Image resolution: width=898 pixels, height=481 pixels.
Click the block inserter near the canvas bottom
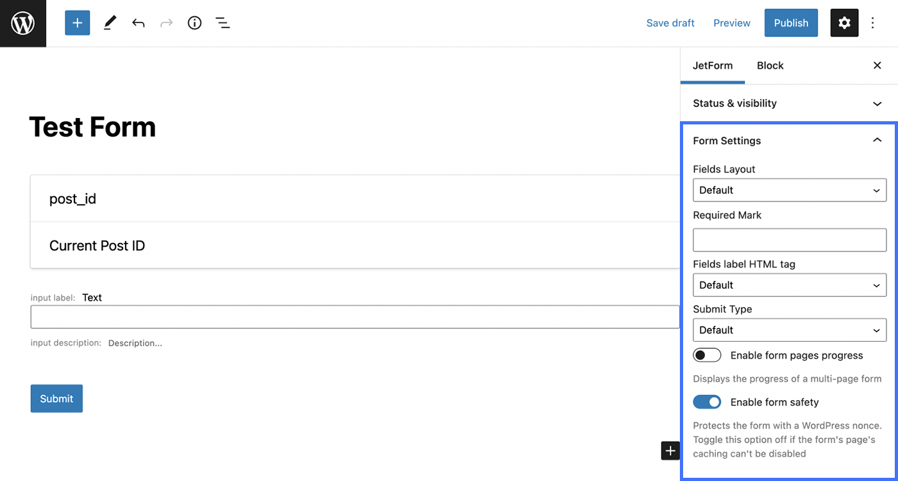coord(670,451)
